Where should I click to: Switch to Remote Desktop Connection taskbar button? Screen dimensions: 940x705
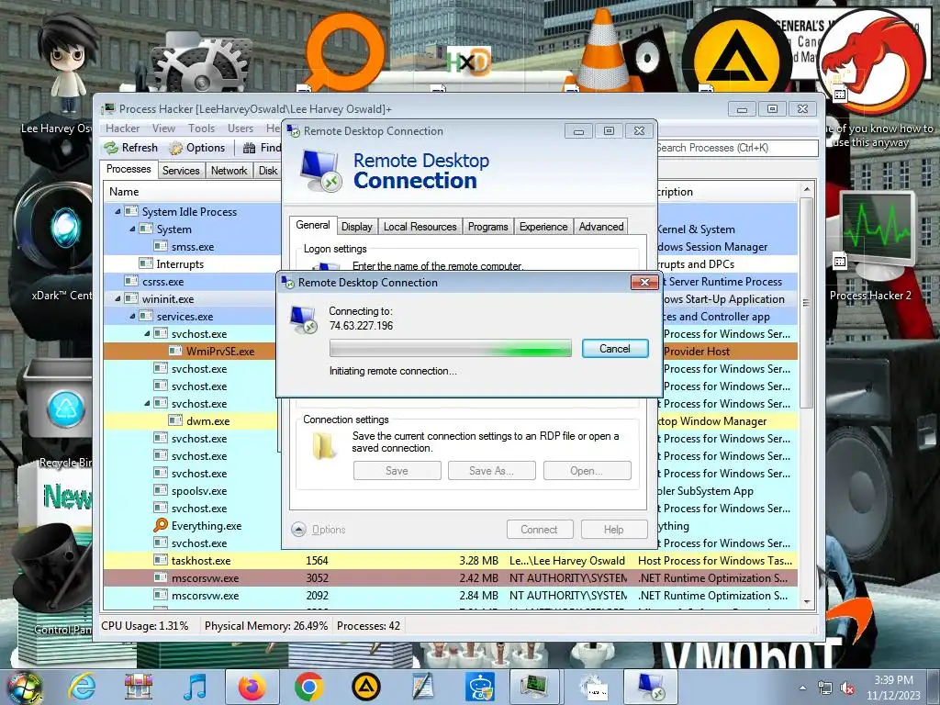651,687
